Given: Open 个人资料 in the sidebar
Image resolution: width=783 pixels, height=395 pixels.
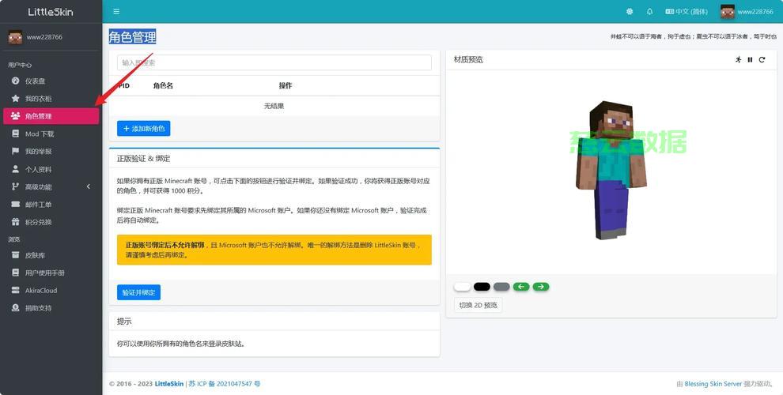Looking at the screenshot, I should coord(51,169).
